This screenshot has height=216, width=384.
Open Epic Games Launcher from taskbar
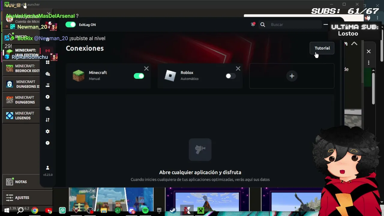click(159, 211)
